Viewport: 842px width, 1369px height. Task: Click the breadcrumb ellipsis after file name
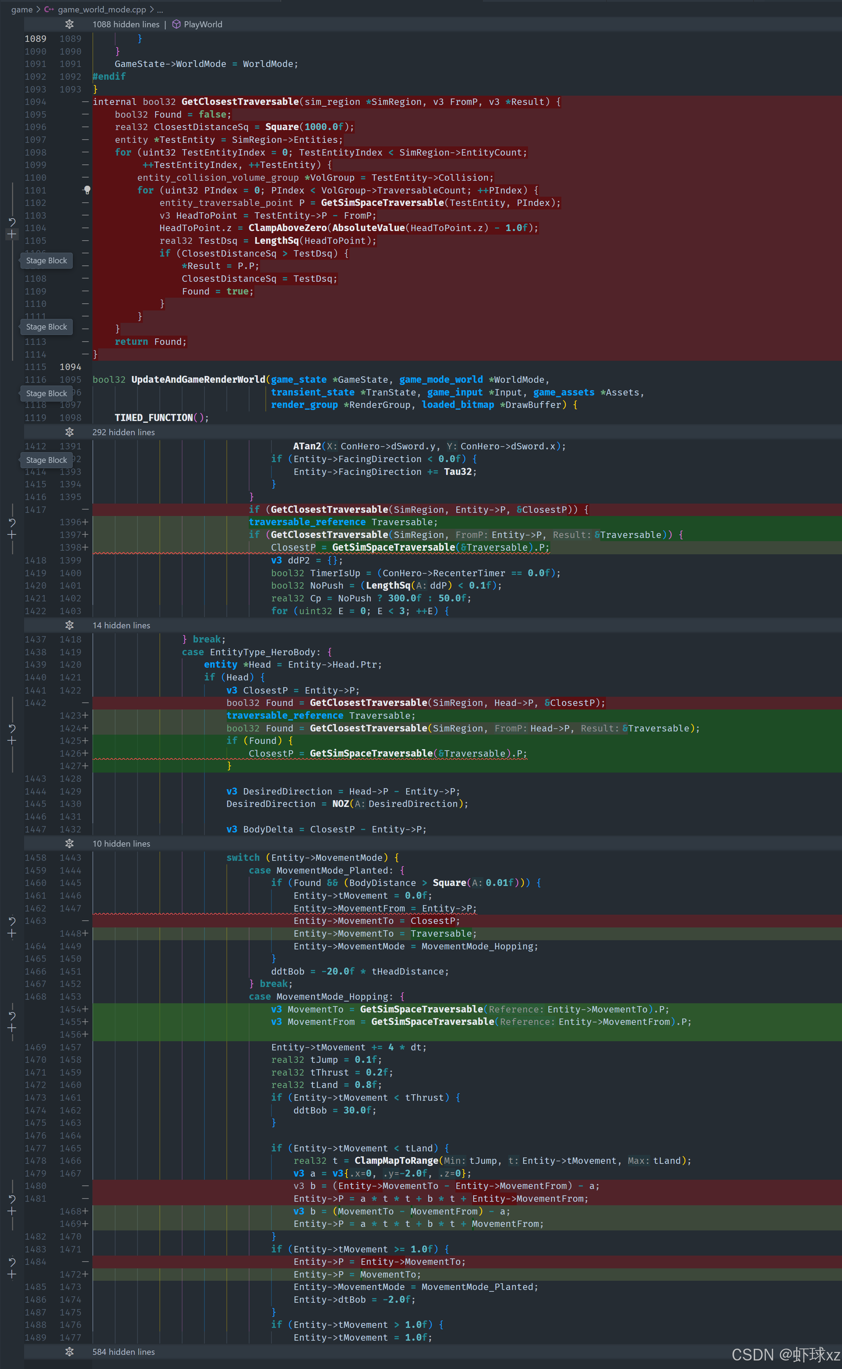[x=161, y=10]
